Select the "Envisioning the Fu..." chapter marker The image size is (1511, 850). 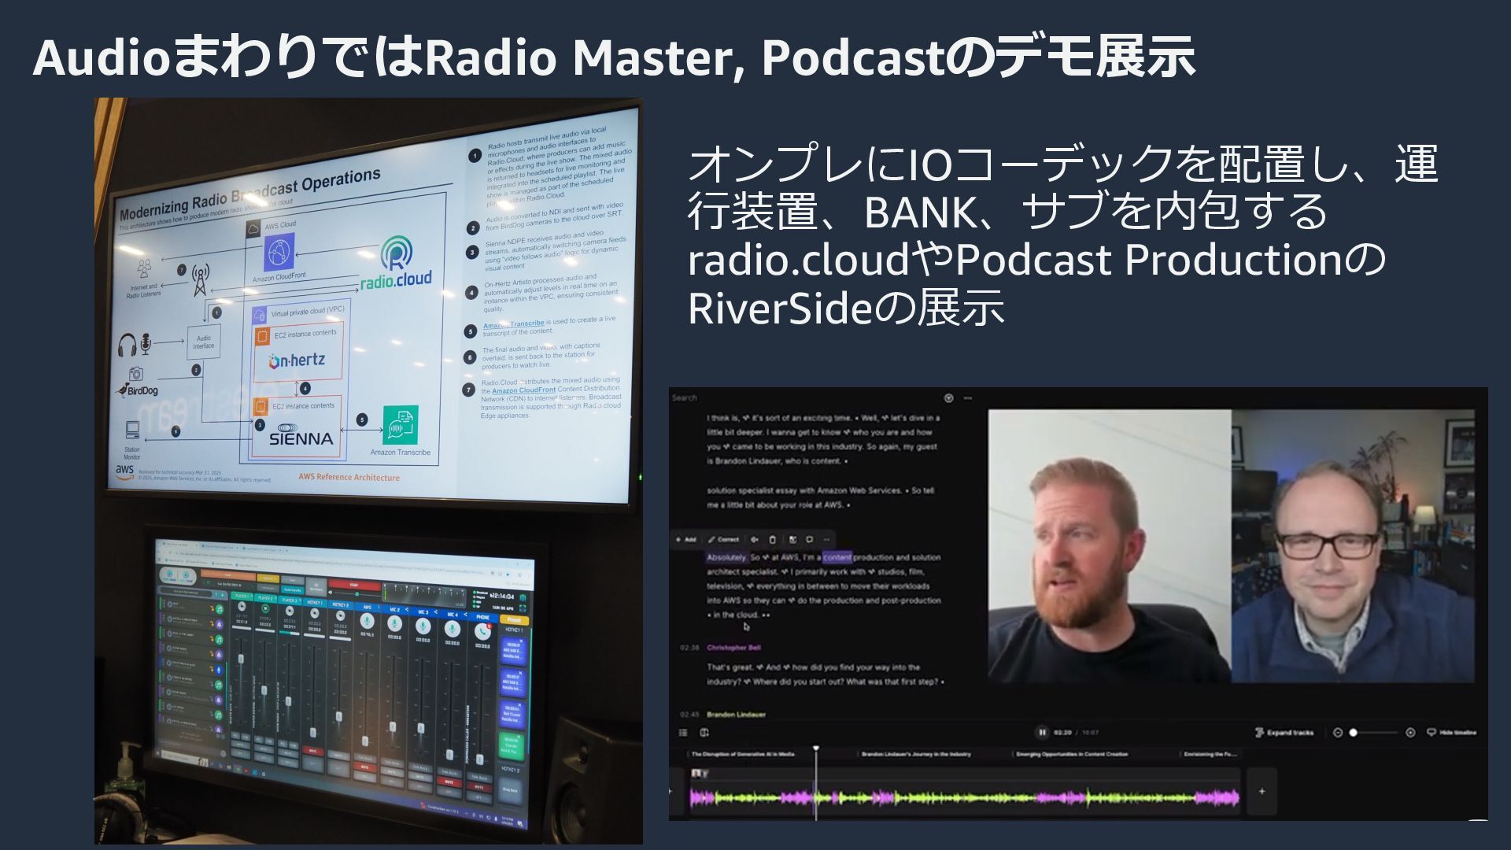[x=1211, y=754]
